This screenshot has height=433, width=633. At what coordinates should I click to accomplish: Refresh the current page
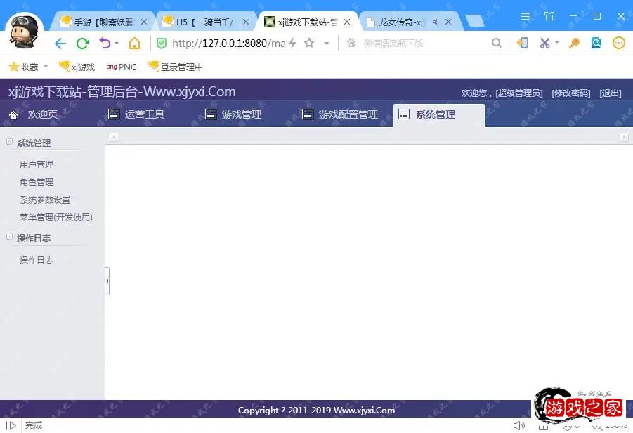coord(82,43)
